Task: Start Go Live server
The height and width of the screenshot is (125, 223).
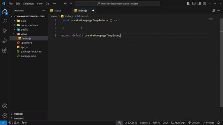Action: pos(194,123)
